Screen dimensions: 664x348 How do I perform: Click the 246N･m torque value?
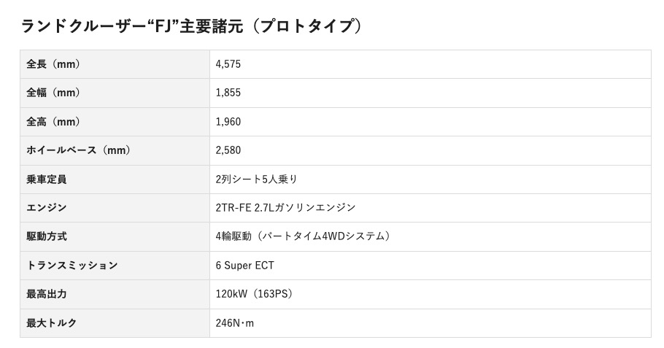coord(235,322)
